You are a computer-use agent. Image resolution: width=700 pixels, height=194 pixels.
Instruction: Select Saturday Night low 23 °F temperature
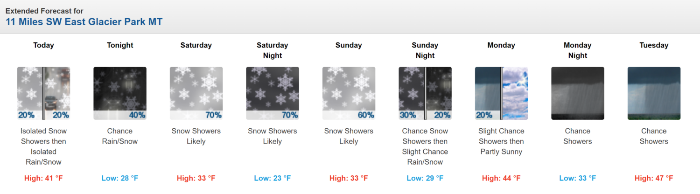point(273,178)
